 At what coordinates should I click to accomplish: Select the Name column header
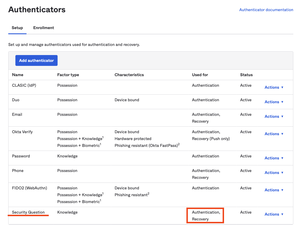pos(17,75)
